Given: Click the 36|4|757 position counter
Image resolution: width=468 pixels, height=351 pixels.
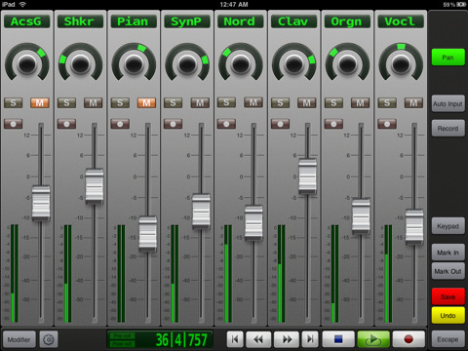Looking at the screenshot, I should click(181, 340).
